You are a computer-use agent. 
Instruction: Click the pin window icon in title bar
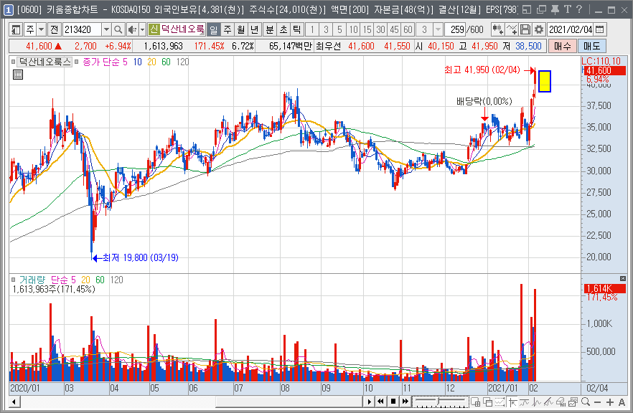pos(555,9)
